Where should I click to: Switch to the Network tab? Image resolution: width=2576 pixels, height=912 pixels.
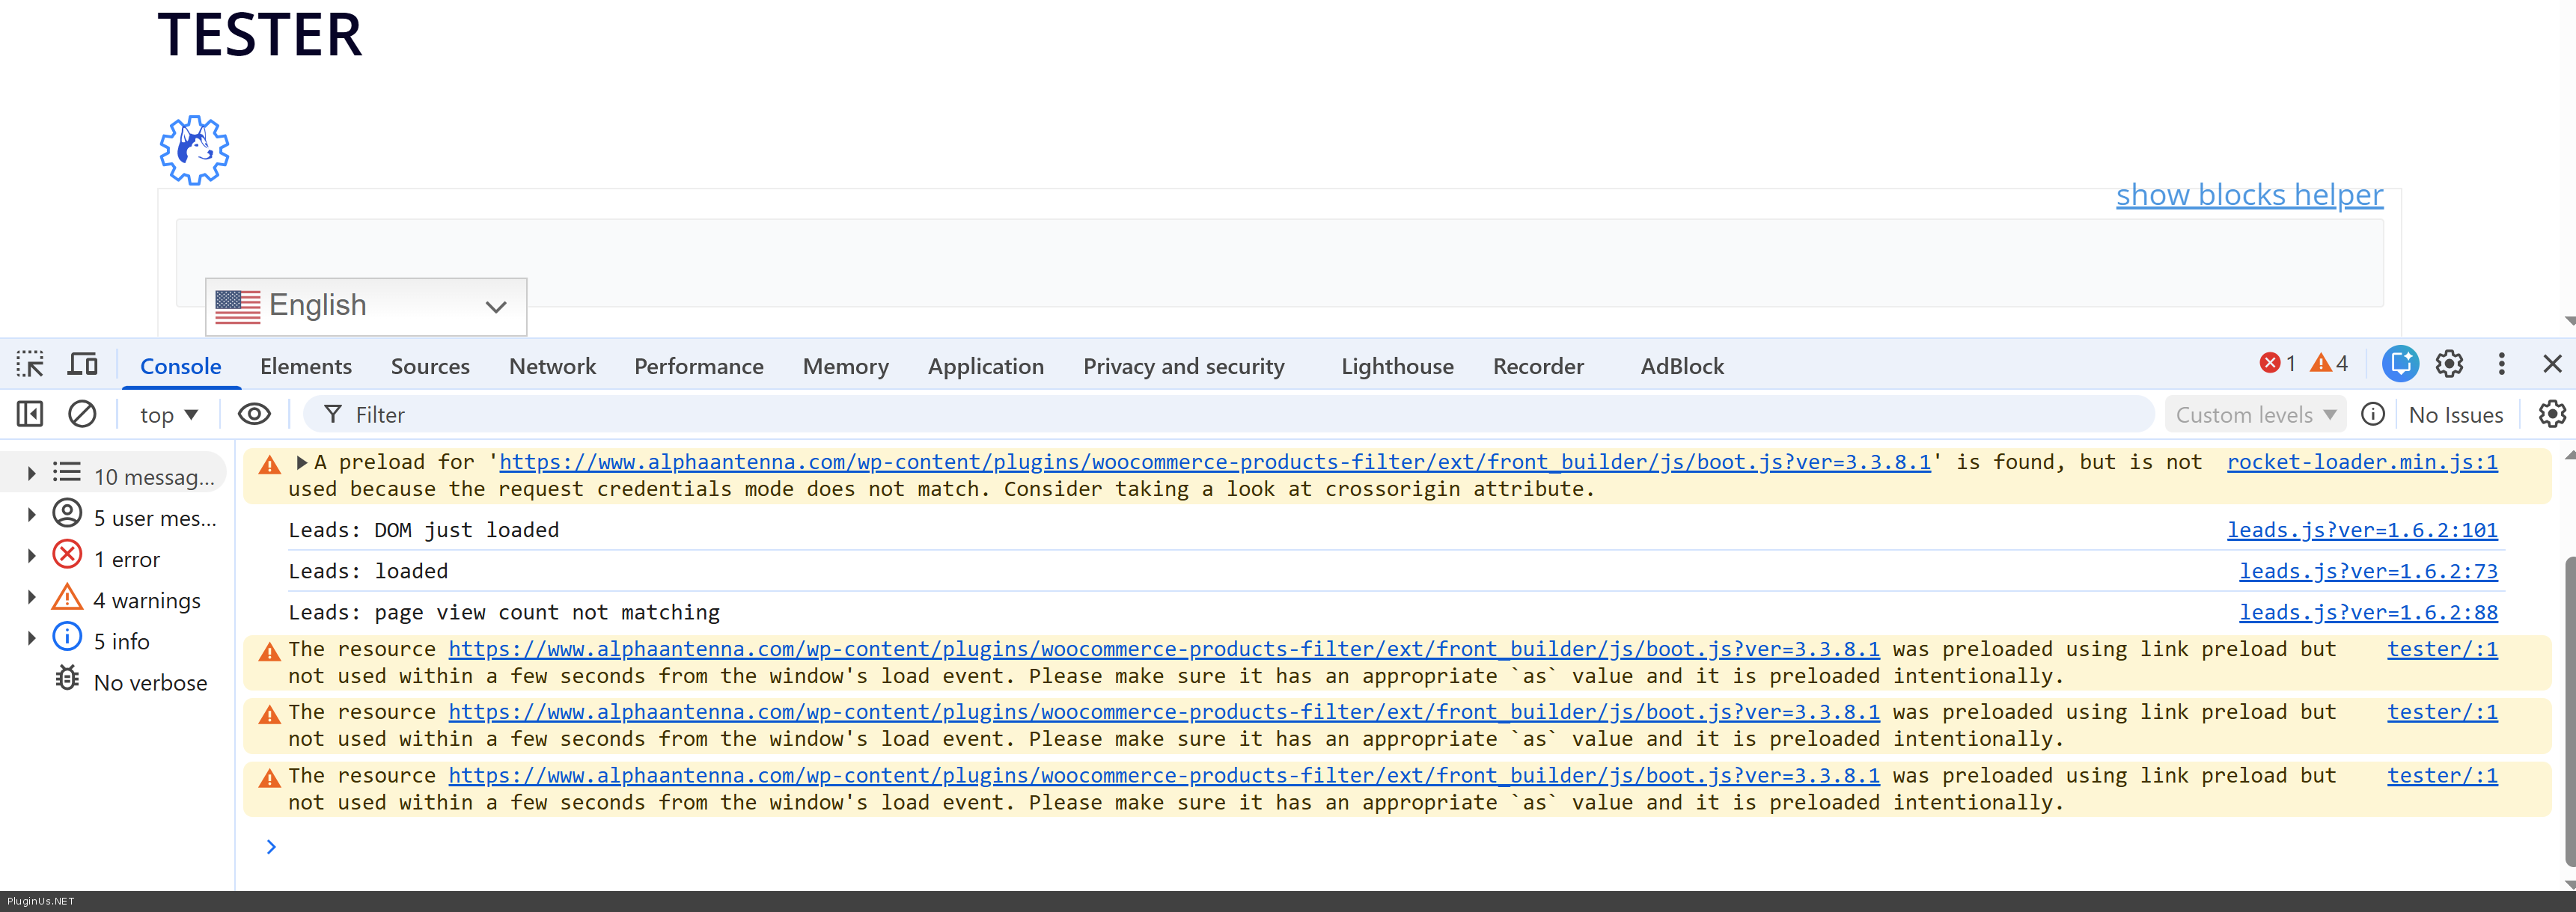tap(552, 366)
